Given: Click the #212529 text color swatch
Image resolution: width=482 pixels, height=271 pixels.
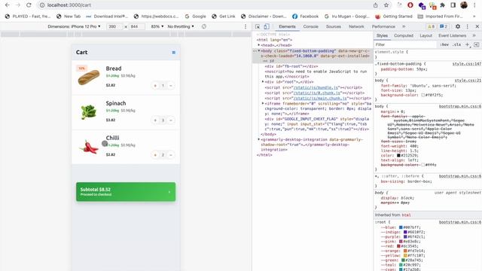Looking at the screenshot, I should click(x=398, y=156).
